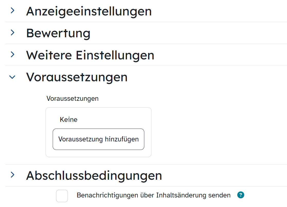
Task: Click the small Voraussetzungen field label
Action: [x=72, y=98]
